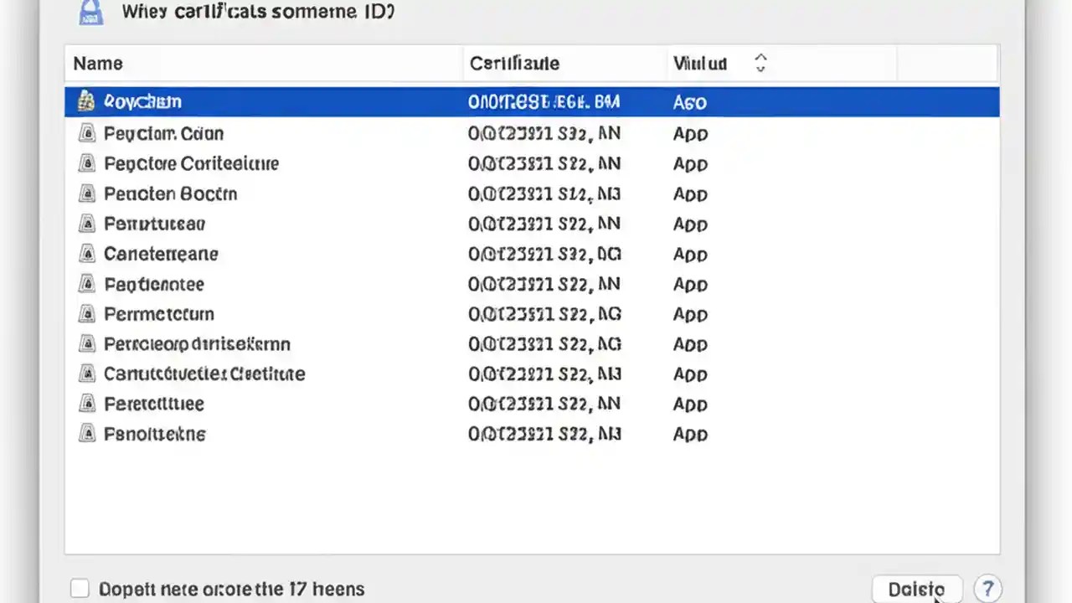Click the lock icon beside the second certificate entry
The height and width of the screenshot is (603, 1072).
click(87, 133)
